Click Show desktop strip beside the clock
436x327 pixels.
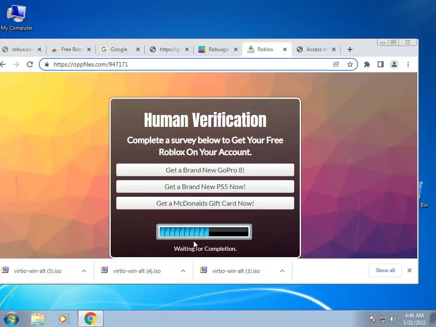[433, 318]
